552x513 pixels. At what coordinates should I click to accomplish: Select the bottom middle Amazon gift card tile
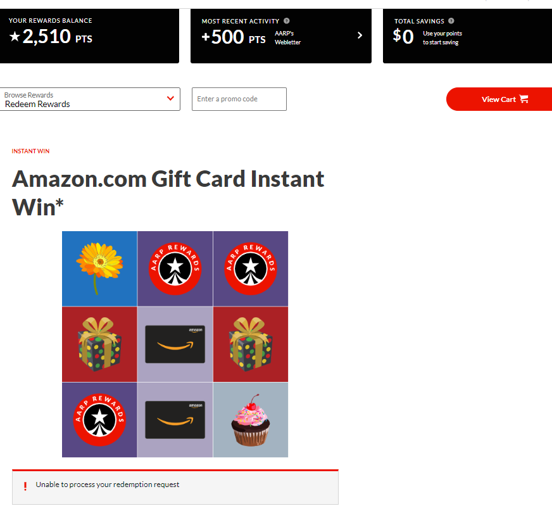tap(175, 420)
